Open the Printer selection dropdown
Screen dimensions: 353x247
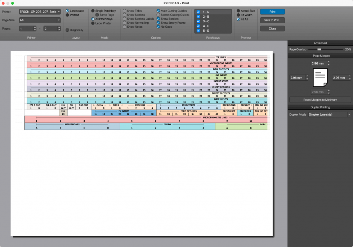click(x=40, y=12)
